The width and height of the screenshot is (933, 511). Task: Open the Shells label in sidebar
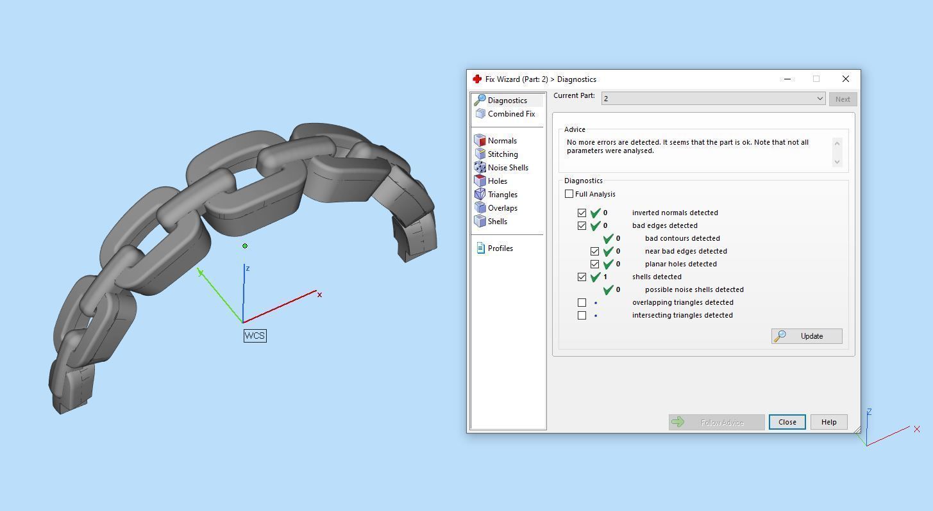(x=498, y=222)
